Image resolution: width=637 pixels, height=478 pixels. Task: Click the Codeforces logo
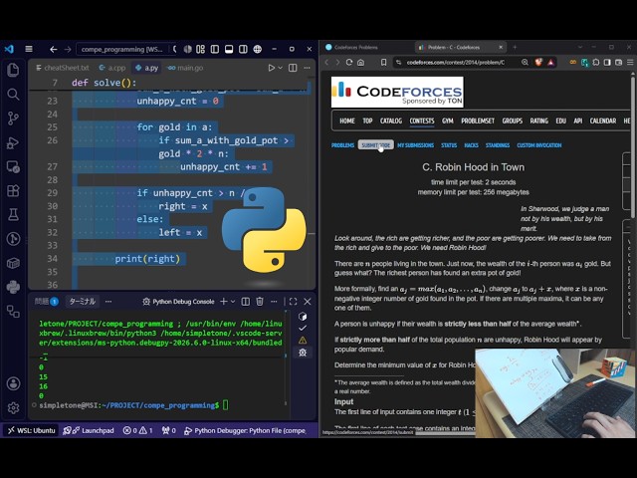click(397, 93)
